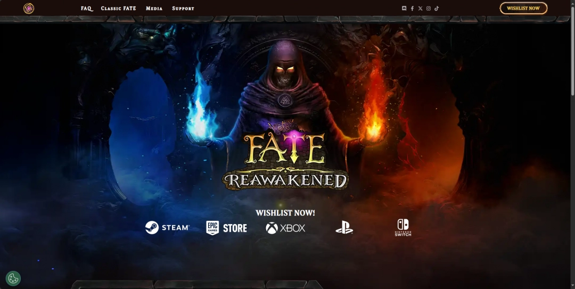Wishlist the game on Xbox
Image resolution: width=575 pixels, height=289 pixels.
coord(285,228)
